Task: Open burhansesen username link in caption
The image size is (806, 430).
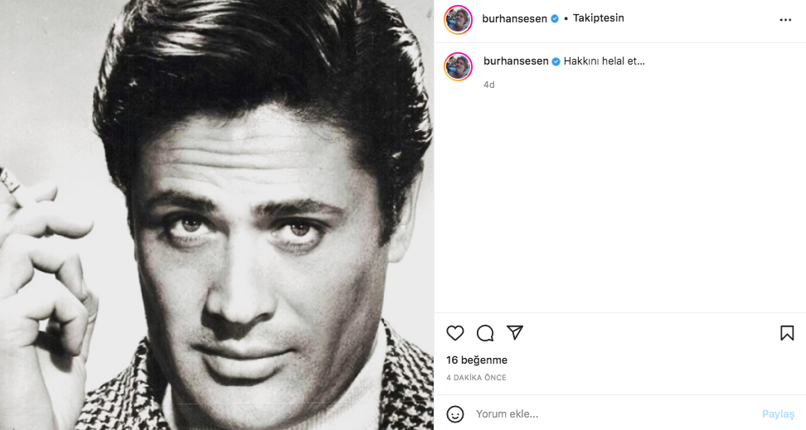Action: click(x=516, y=61)
